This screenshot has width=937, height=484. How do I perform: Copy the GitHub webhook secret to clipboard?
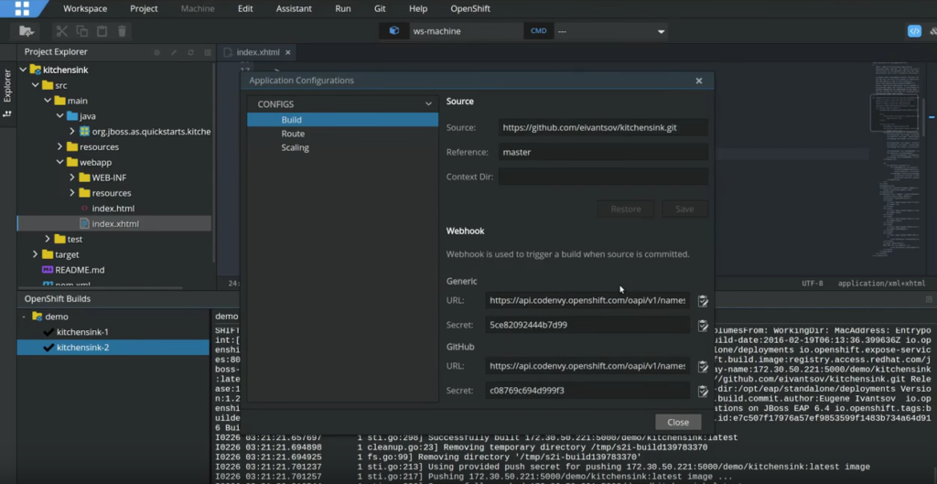tap(703, 392)
